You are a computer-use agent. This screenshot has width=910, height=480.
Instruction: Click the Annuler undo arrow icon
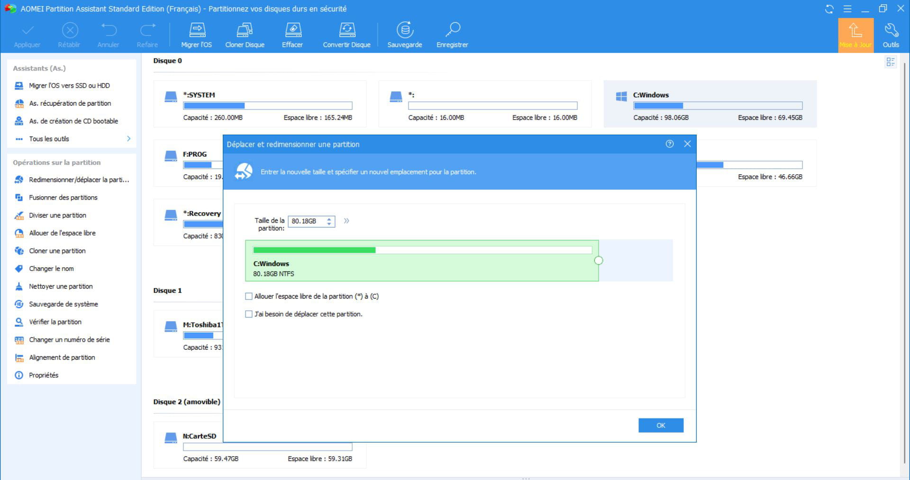click(109, 30)
